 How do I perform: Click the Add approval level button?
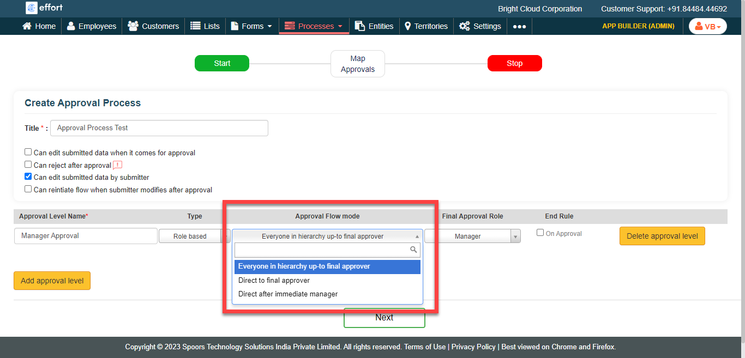click(x=52, y=281)
